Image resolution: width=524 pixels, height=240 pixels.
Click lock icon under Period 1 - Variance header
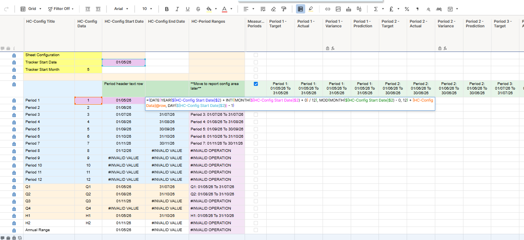click(x=328, y=48)
